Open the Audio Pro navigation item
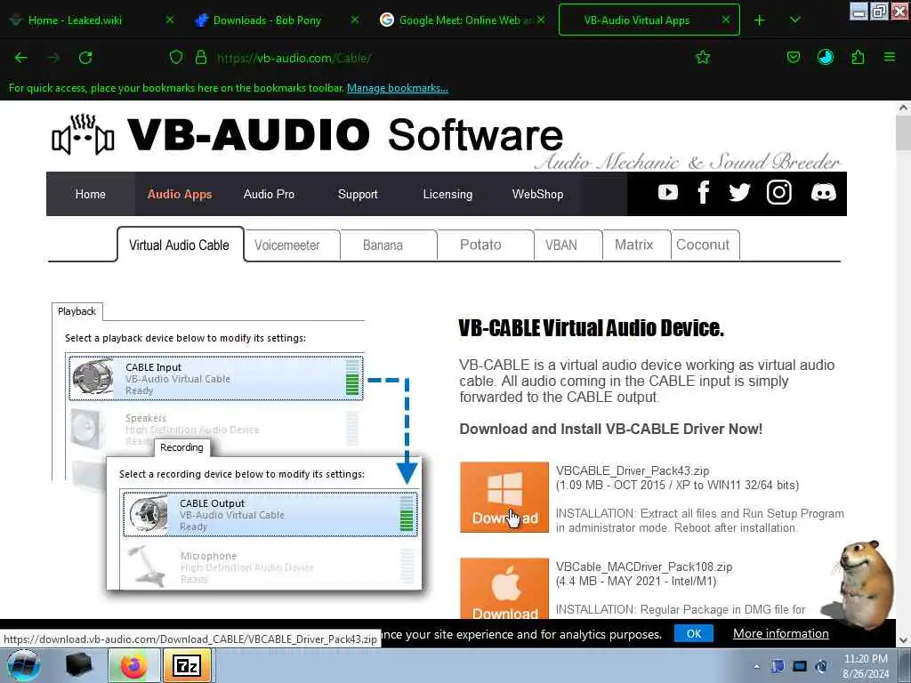911x683 pixels. pyautogui.click(x=269, y=194)
